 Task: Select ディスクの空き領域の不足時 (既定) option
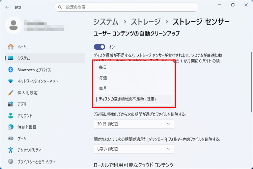coord(127,99)
